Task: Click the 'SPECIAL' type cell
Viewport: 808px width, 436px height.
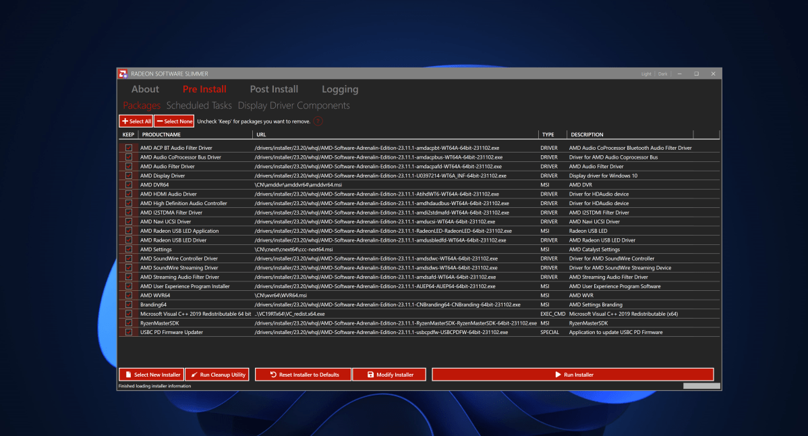Action: (549, 333)
